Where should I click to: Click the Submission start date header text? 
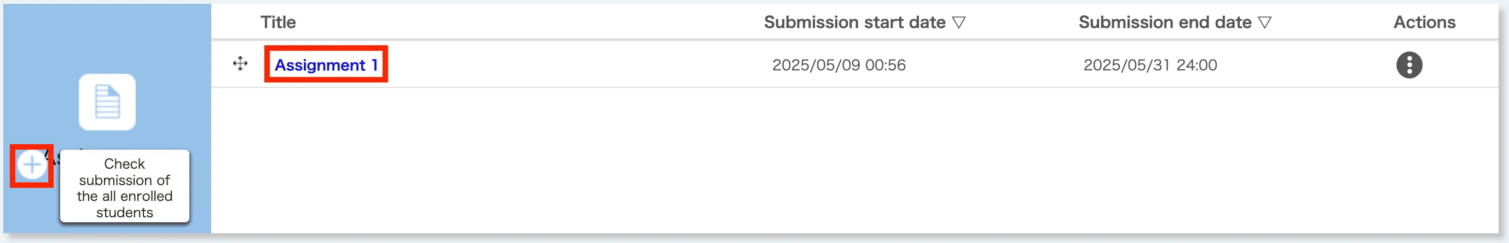(854, 22)
